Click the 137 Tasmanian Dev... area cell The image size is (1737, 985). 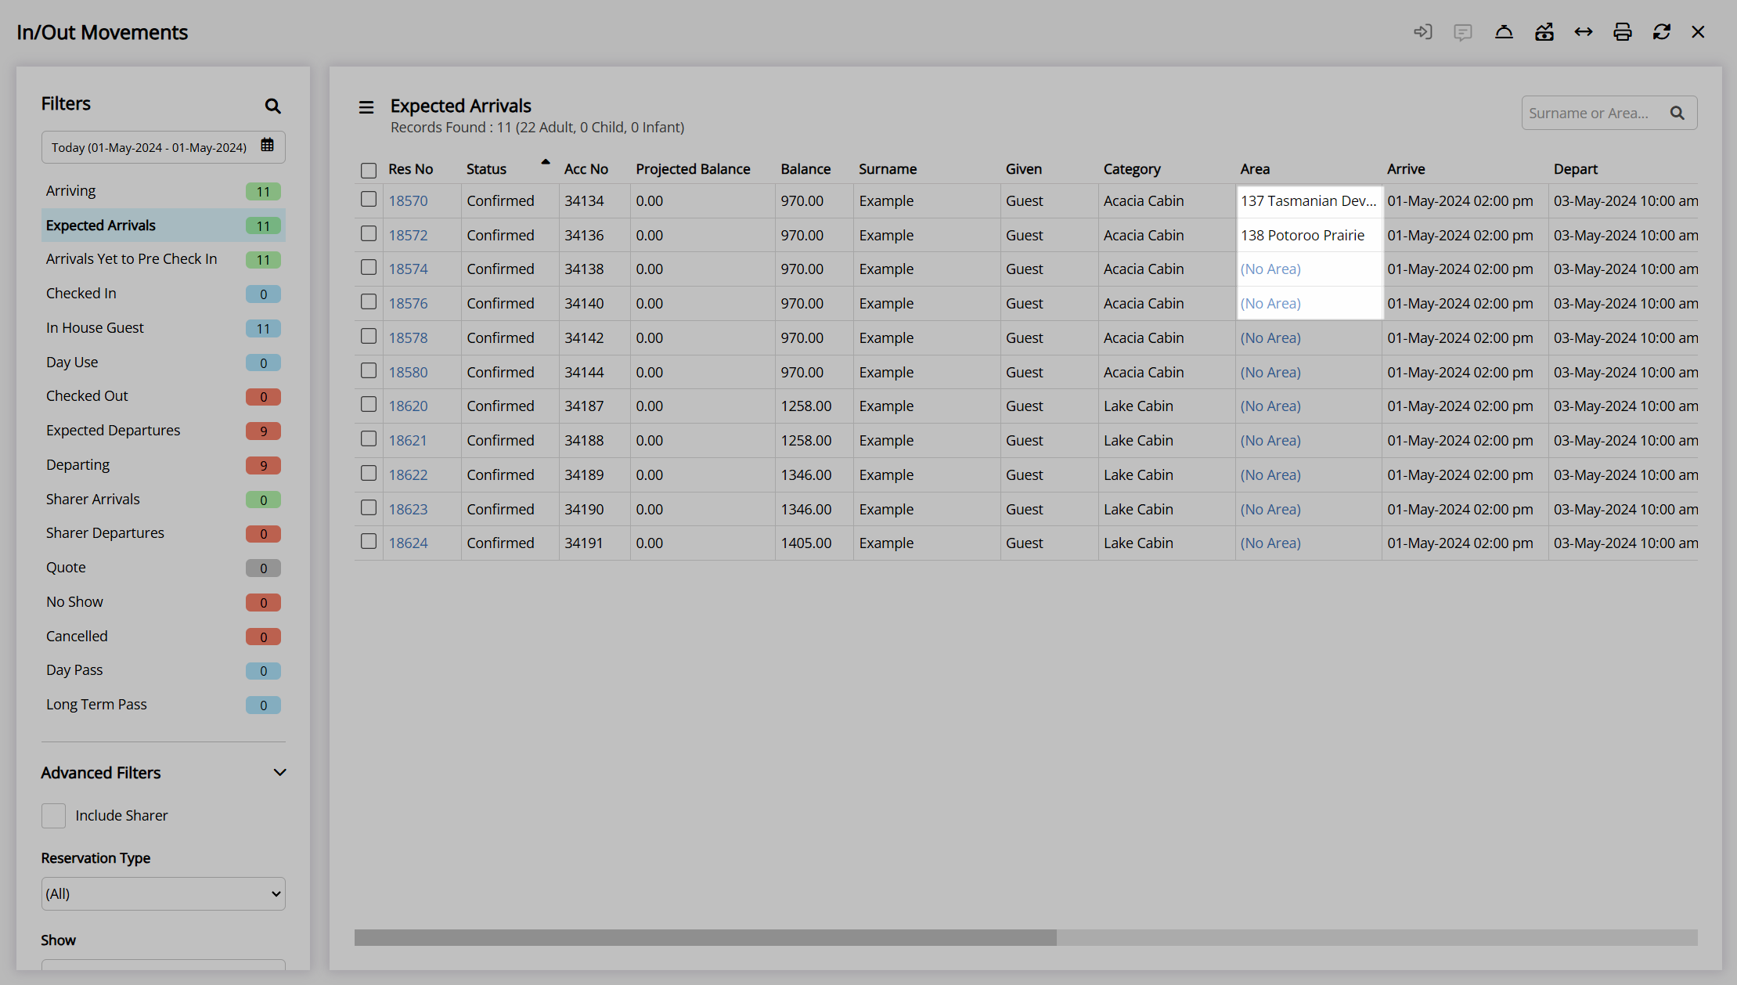[x=1309, y=201]
